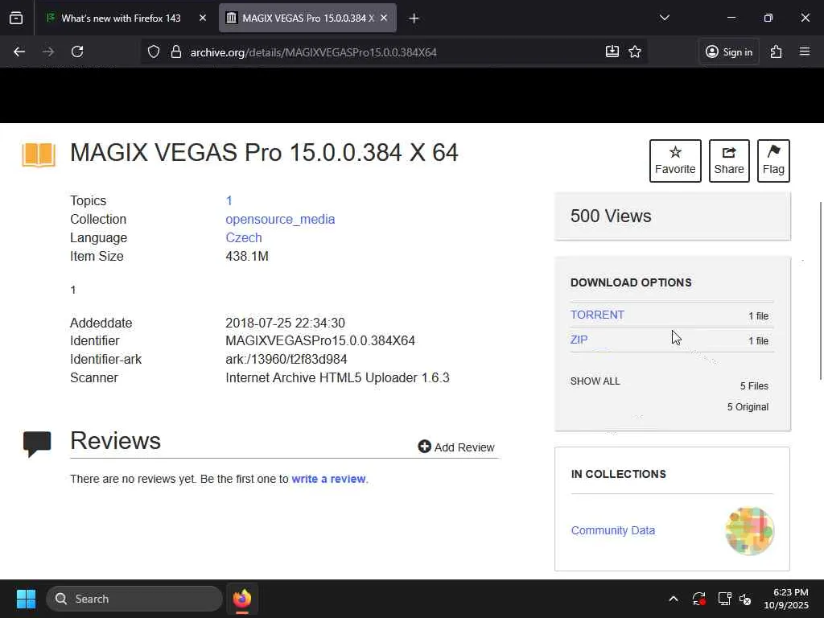Follow the Czech language link
The height and width of the screenshot is (618, 824).
[x=244, y=237]
